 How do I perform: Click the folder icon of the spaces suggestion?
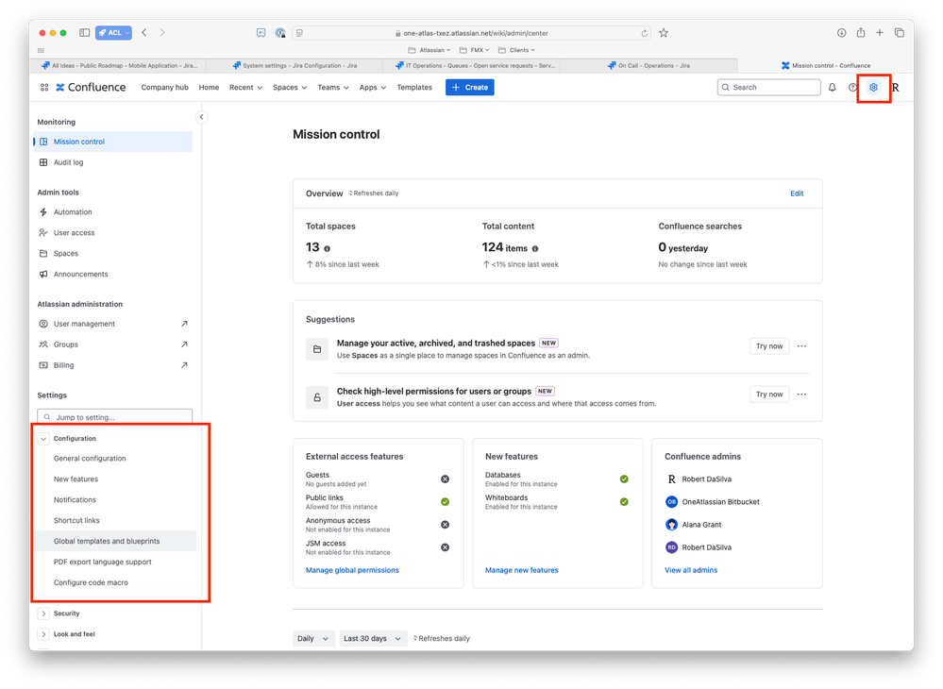317,349
